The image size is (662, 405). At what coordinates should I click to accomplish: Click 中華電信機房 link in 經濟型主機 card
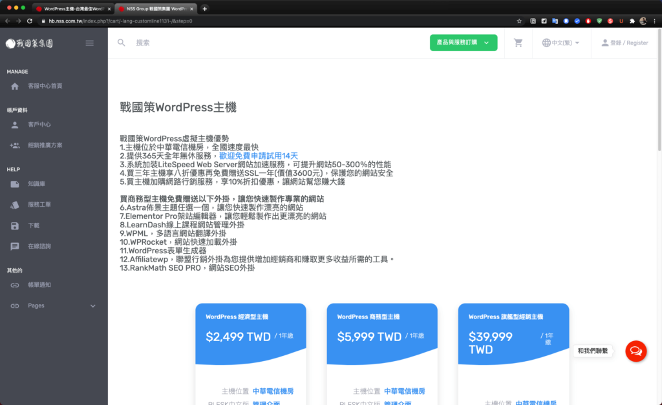[273, 391]
